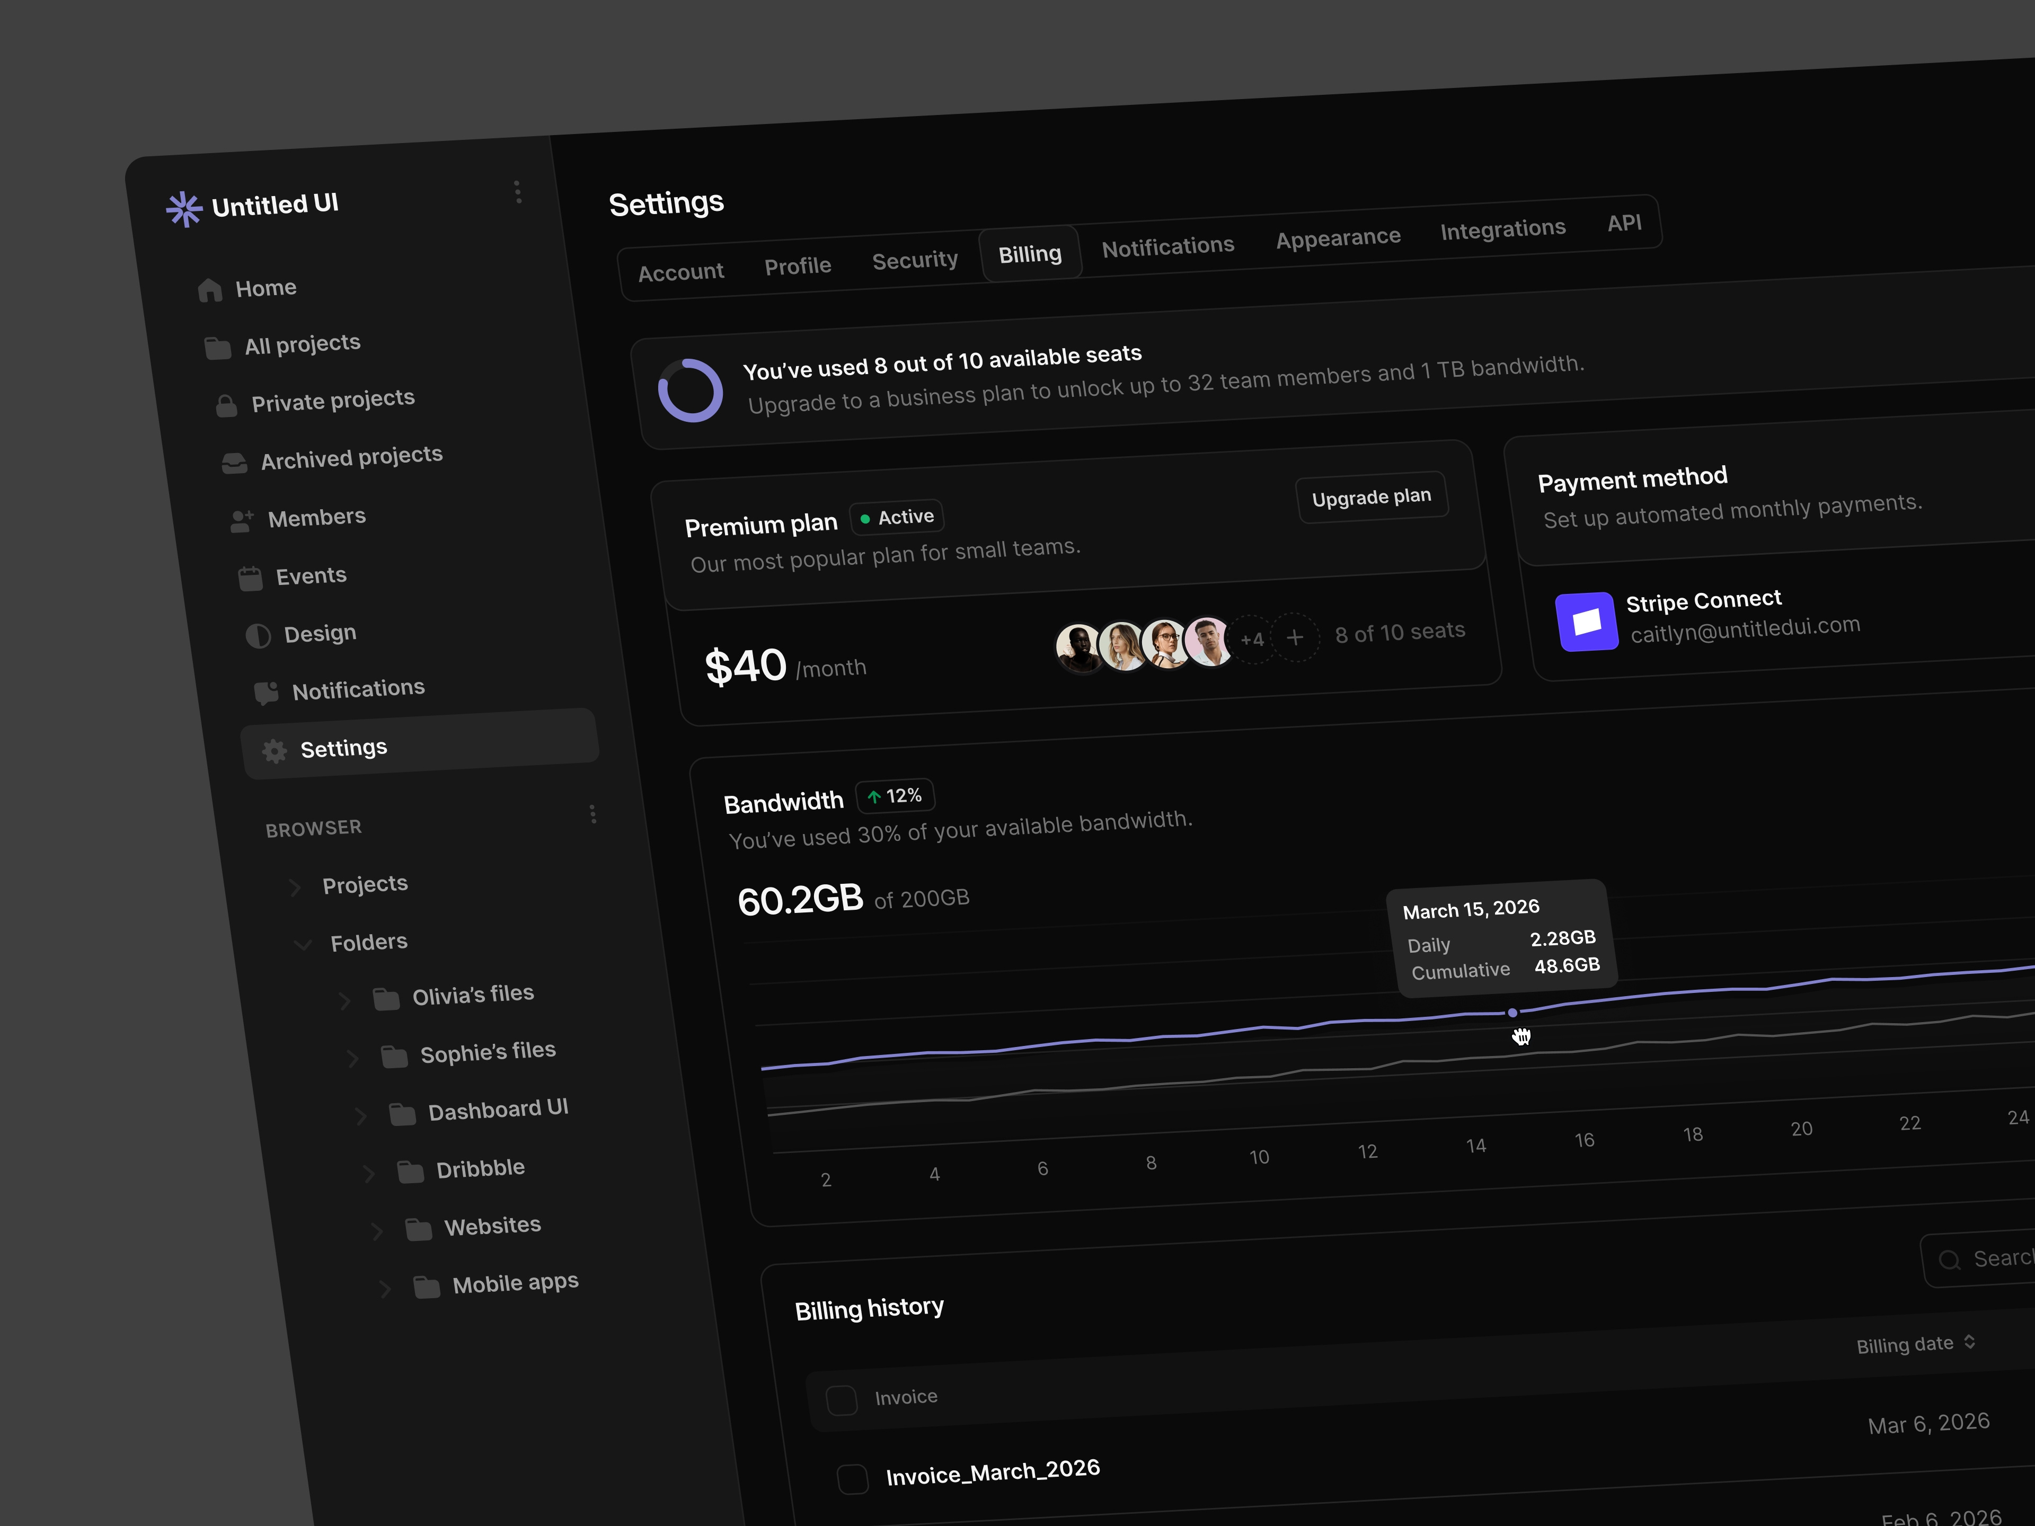Click the first member avatar in Premium plan
Screen dimensions: 2035x1526
click(1078, 647)
